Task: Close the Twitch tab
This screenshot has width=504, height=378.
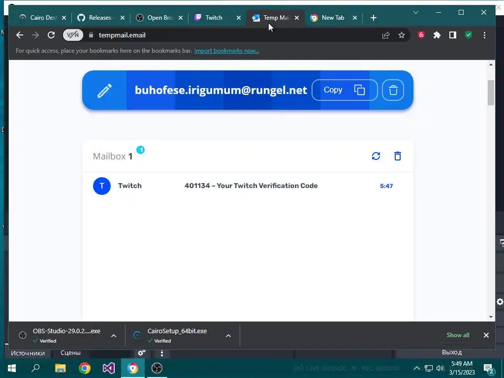Action: 239,18
